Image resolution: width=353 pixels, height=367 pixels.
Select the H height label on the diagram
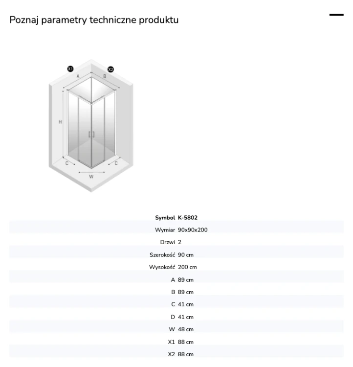[60, 122]
